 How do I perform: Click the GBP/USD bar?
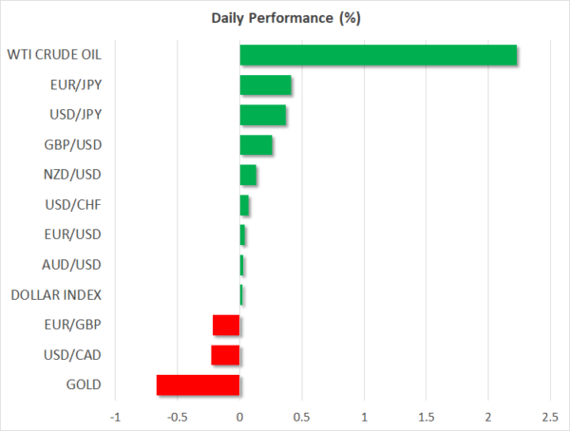(x=256, y=145)
